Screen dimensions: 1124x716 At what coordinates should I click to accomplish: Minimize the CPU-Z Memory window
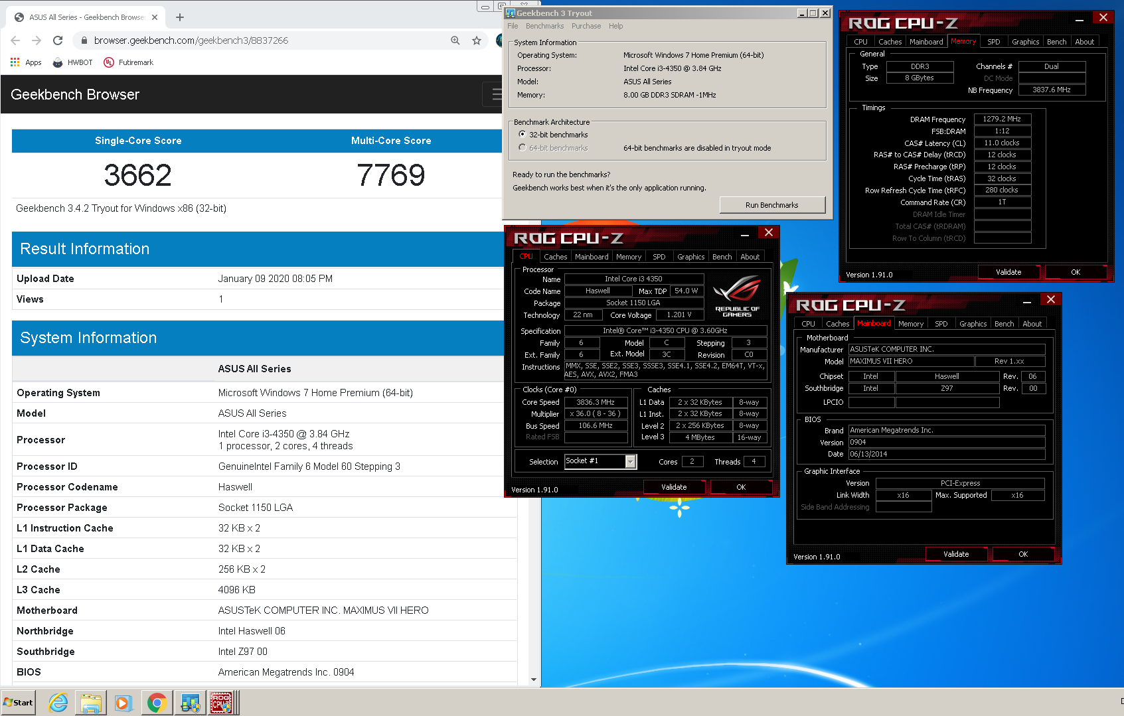1080,19
